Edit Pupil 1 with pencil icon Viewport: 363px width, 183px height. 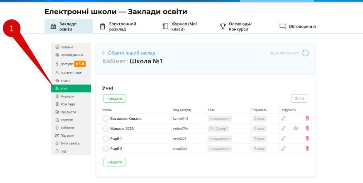283,139
